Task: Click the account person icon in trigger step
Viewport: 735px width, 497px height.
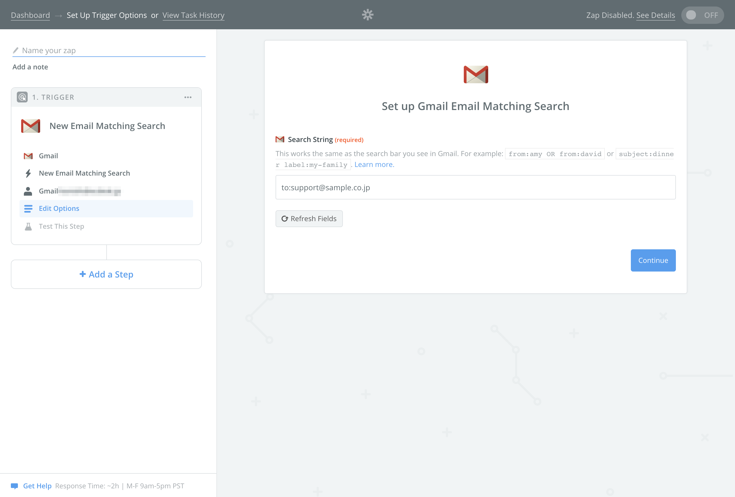Action: (28, 191)
